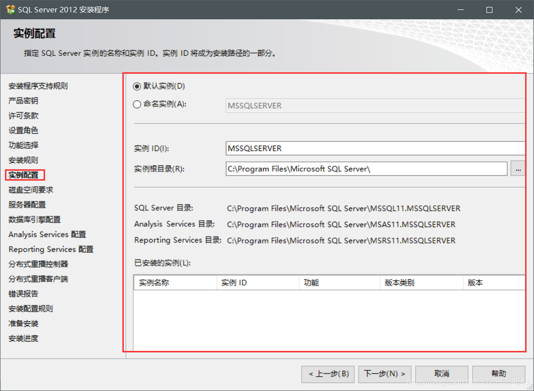
Task: Click the 已安装的实例(L) label
Action: pyautogui.click(x=162, y=263)
